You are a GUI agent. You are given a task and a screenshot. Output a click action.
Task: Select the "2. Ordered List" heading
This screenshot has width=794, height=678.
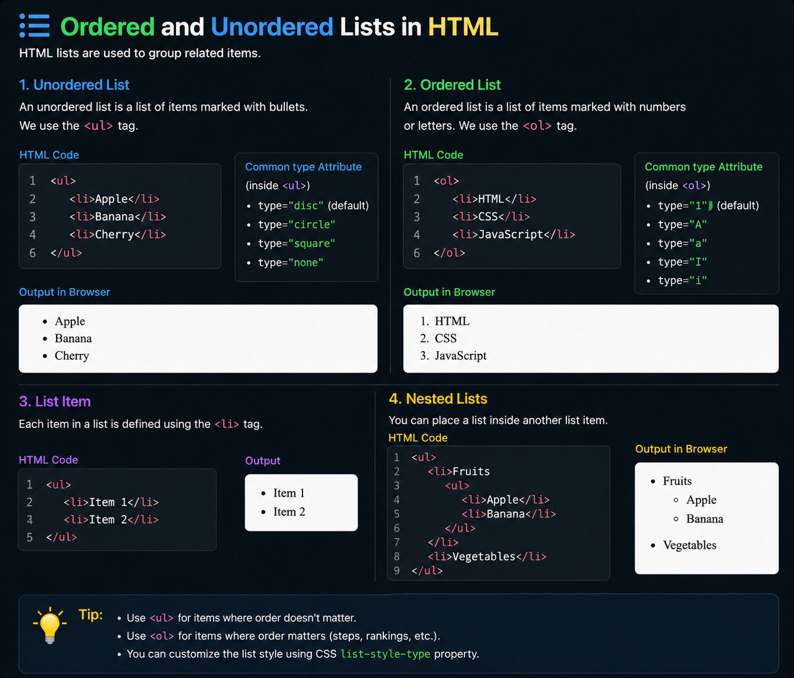[452, 85]
